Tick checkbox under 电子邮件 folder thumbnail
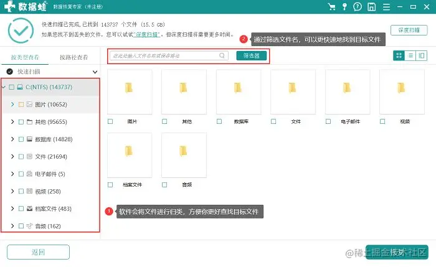This screenshot has height=267, width=436. (328, 121)
